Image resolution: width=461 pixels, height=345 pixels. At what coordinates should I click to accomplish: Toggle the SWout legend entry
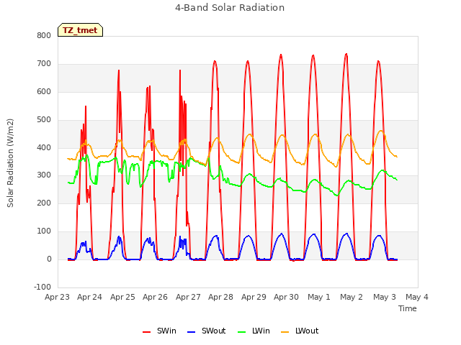(207, 331)
